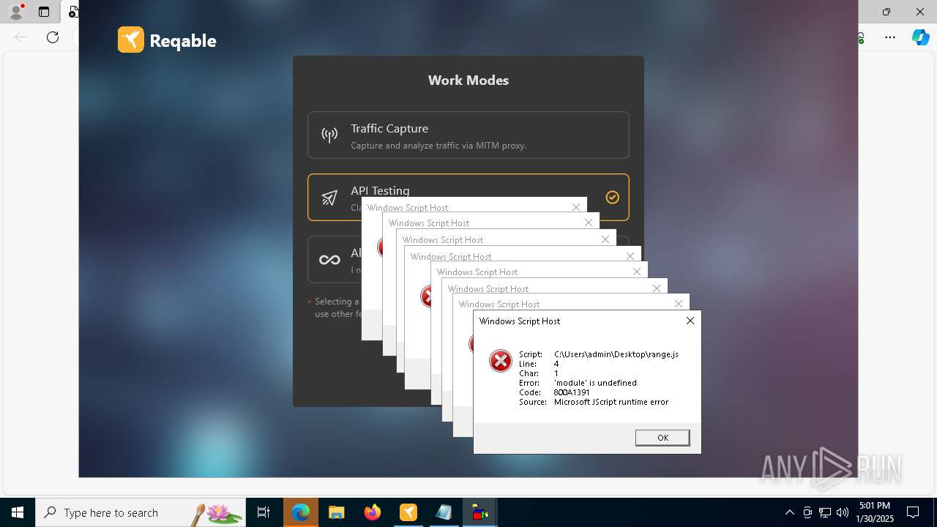Click Microsoft JScript runtime error source text
937x527 pixels.
[611, 402]
